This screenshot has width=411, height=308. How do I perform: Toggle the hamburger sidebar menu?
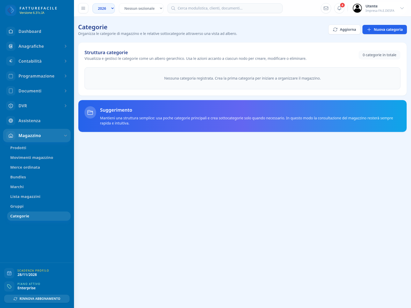pos(83,8)
